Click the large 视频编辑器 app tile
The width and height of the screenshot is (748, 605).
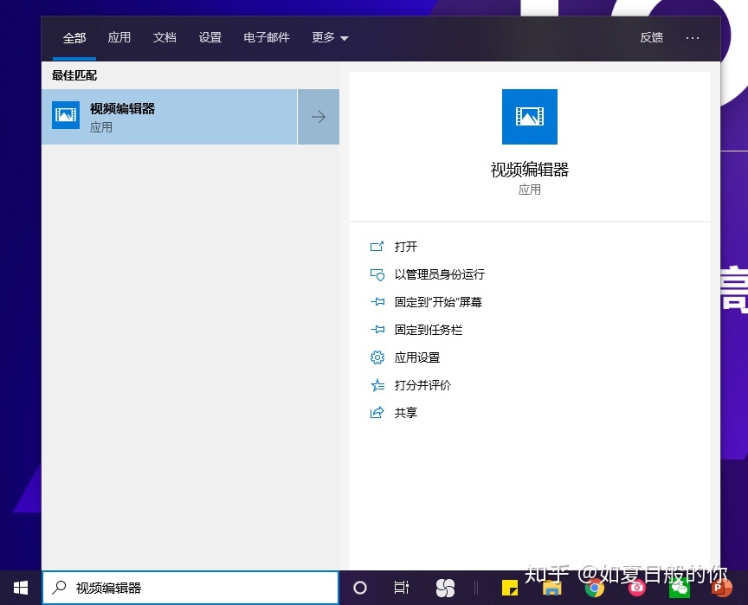coord(530,117)
